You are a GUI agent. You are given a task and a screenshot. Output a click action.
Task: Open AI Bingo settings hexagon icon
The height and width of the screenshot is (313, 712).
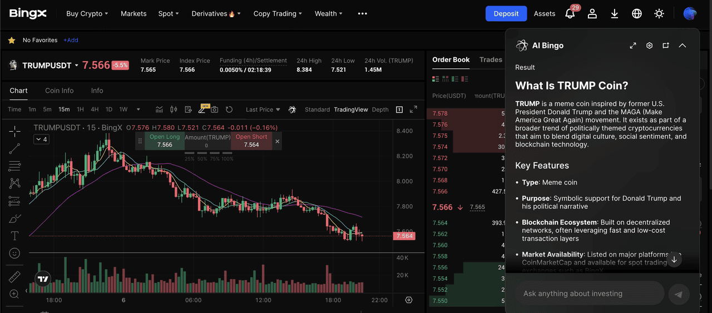pyautogui.click(x=649, y=46)
